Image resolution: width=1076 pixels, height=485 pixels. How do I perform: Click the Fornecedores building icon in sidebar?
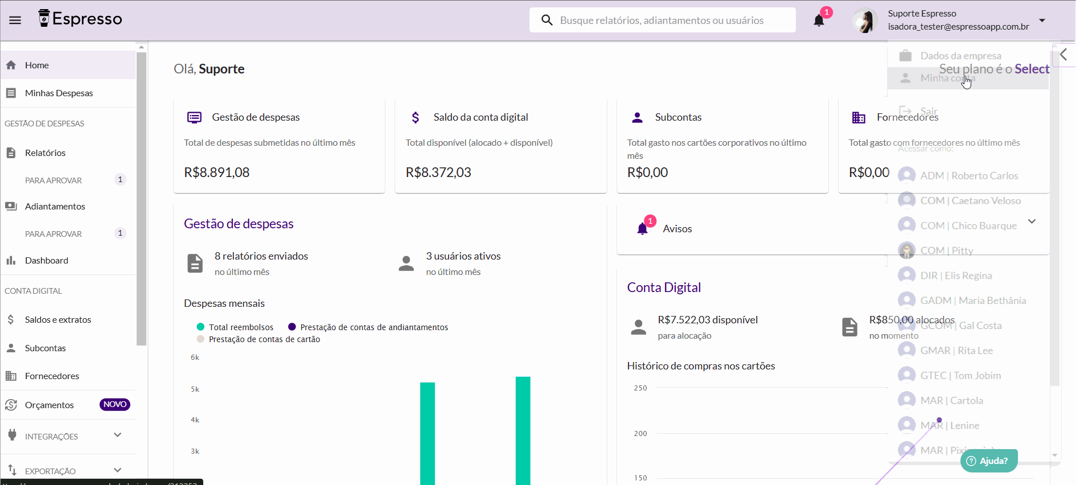(x=11, y=376)
